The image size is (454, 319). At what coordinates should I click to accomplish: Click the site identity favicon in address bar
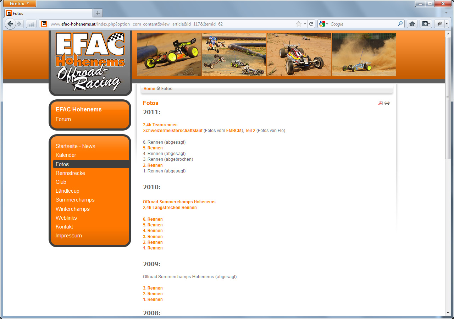coord(44,24)
